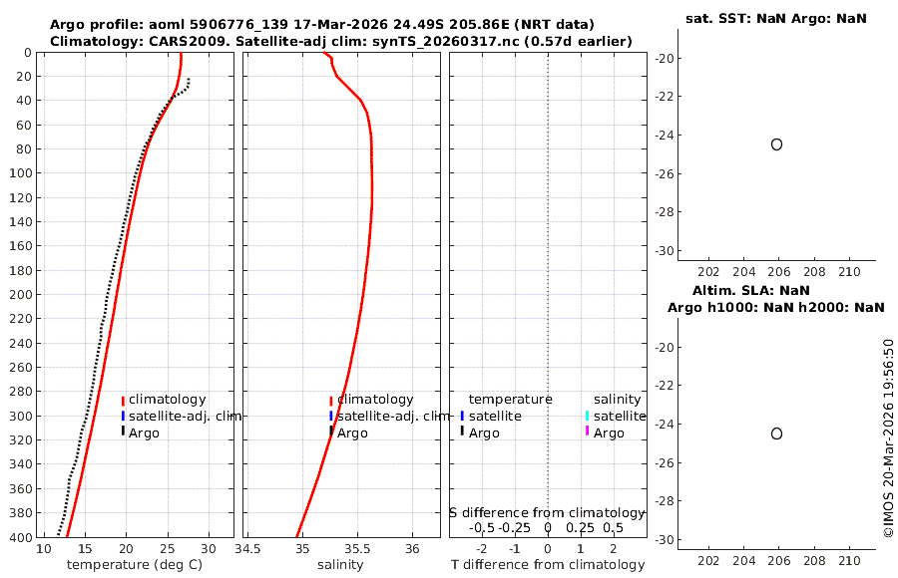Click the 'T difference from climatology' label

pos(548,565)
